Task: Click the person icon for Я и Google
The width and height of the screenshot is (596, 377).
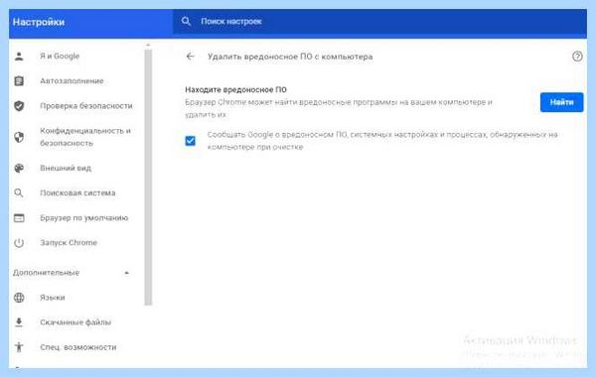Action: [x=19, y=57]
